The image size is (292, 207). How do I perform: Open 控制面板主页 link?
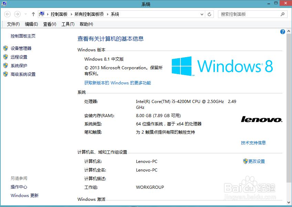(x=23, y=36)
